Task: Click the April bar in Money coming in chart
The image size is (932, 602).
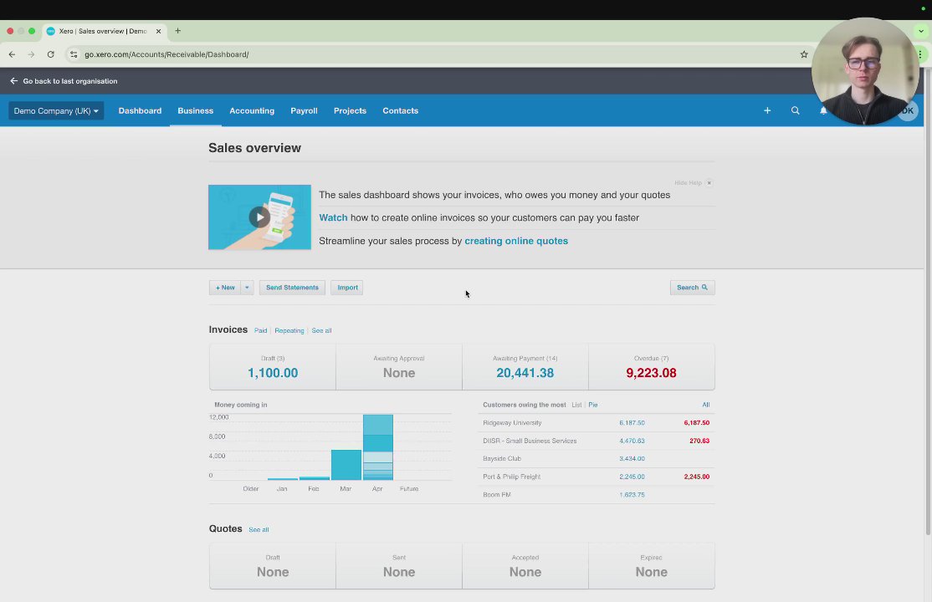Action: pos(378,446)
